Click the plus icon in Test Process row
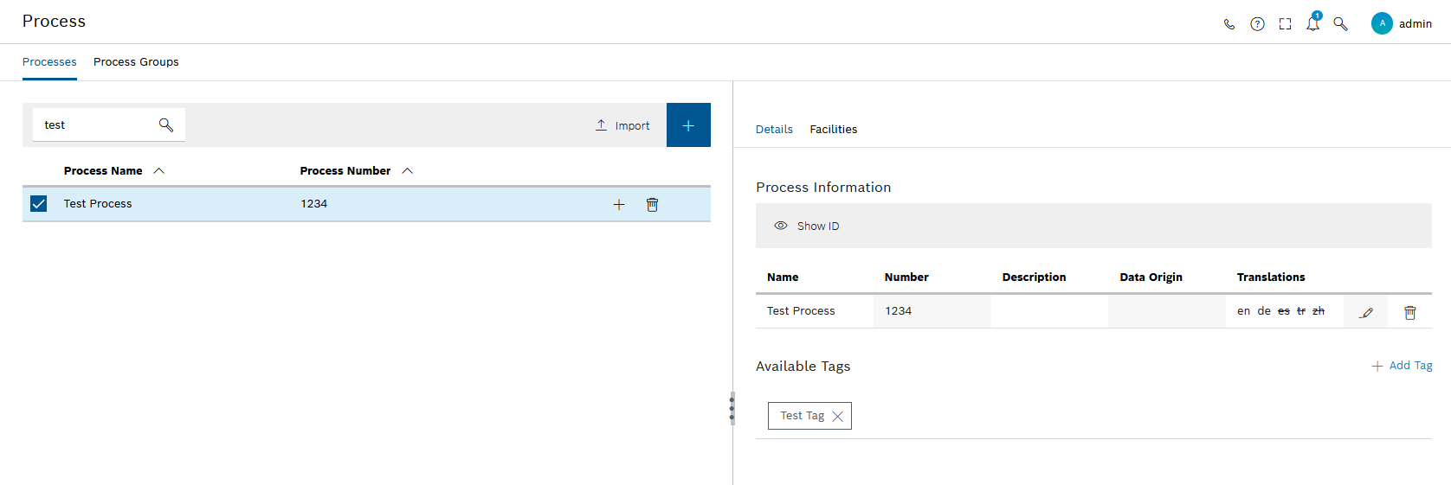 point(619,205)
